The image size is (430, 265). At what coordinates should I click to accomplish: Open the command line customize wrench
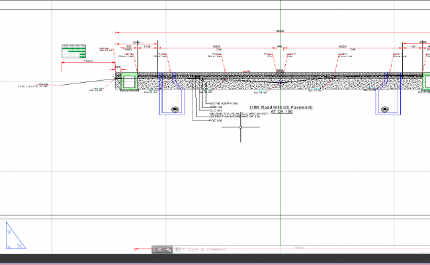pos(168,250)
